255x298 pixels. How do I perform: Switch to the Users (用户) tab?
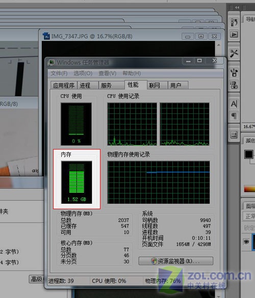click(x=178, y=85)
